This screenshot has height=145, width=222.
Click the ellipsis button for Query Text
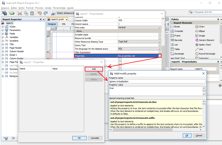click(160, 45)
